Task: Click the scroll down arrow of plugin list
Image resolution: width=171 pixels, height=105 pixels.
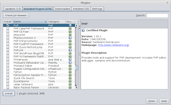Action: tap(76, 87)
